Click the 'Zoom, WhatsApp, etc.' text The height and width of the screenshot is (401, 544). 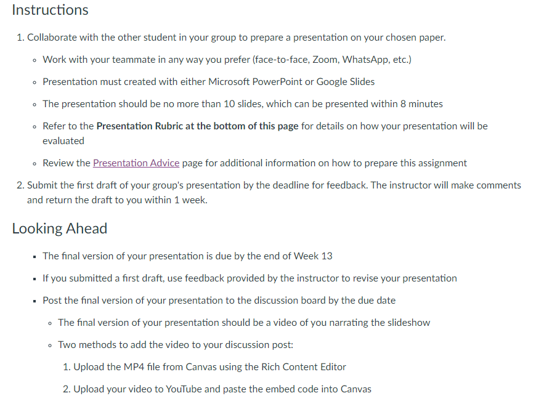coord(362,60)
